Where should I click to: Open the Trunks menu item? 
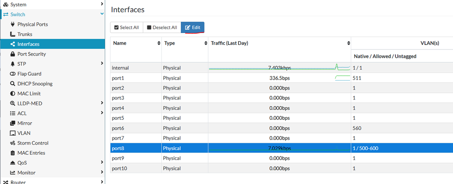24,34
